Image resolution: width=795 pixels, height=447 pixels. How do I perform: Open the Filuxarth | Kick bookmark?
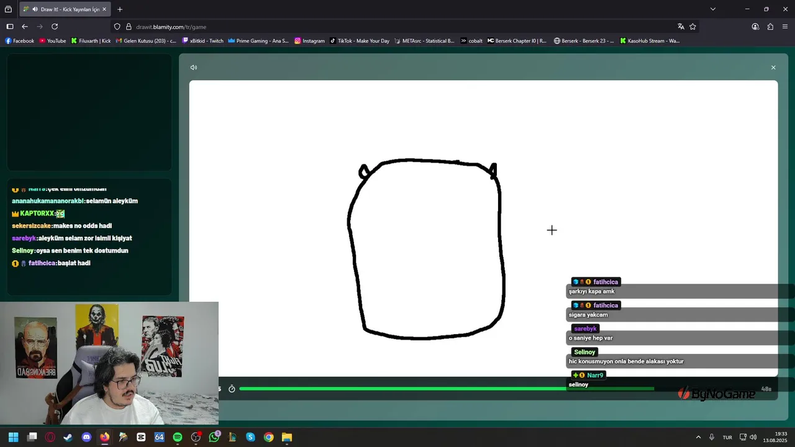point(91,41)
